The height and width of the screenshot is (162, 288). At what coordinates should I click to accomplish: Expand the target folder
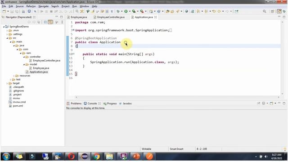click(7, 83)
